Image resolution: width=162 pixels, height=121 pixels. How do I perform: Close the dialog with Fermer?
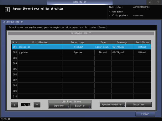coord(145,114)
